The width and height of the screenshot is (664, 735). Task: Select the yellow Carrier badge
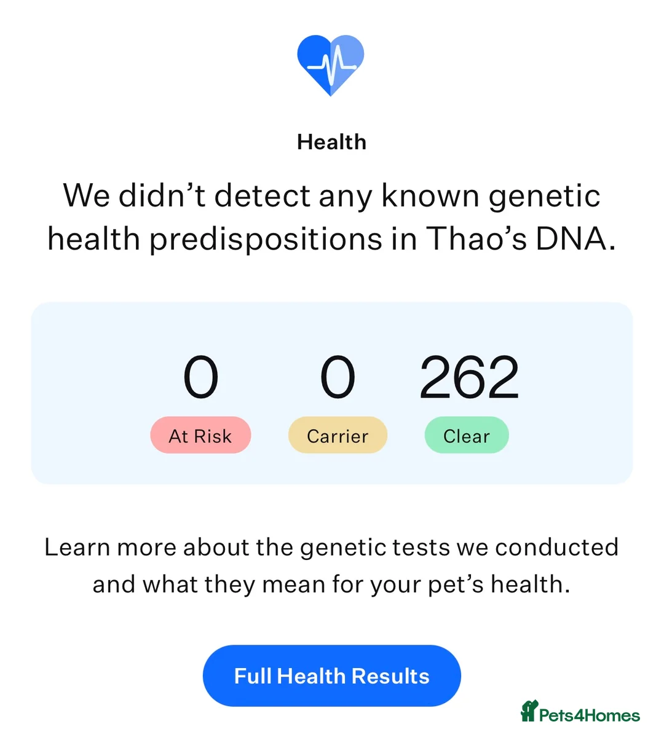[338, 436]
